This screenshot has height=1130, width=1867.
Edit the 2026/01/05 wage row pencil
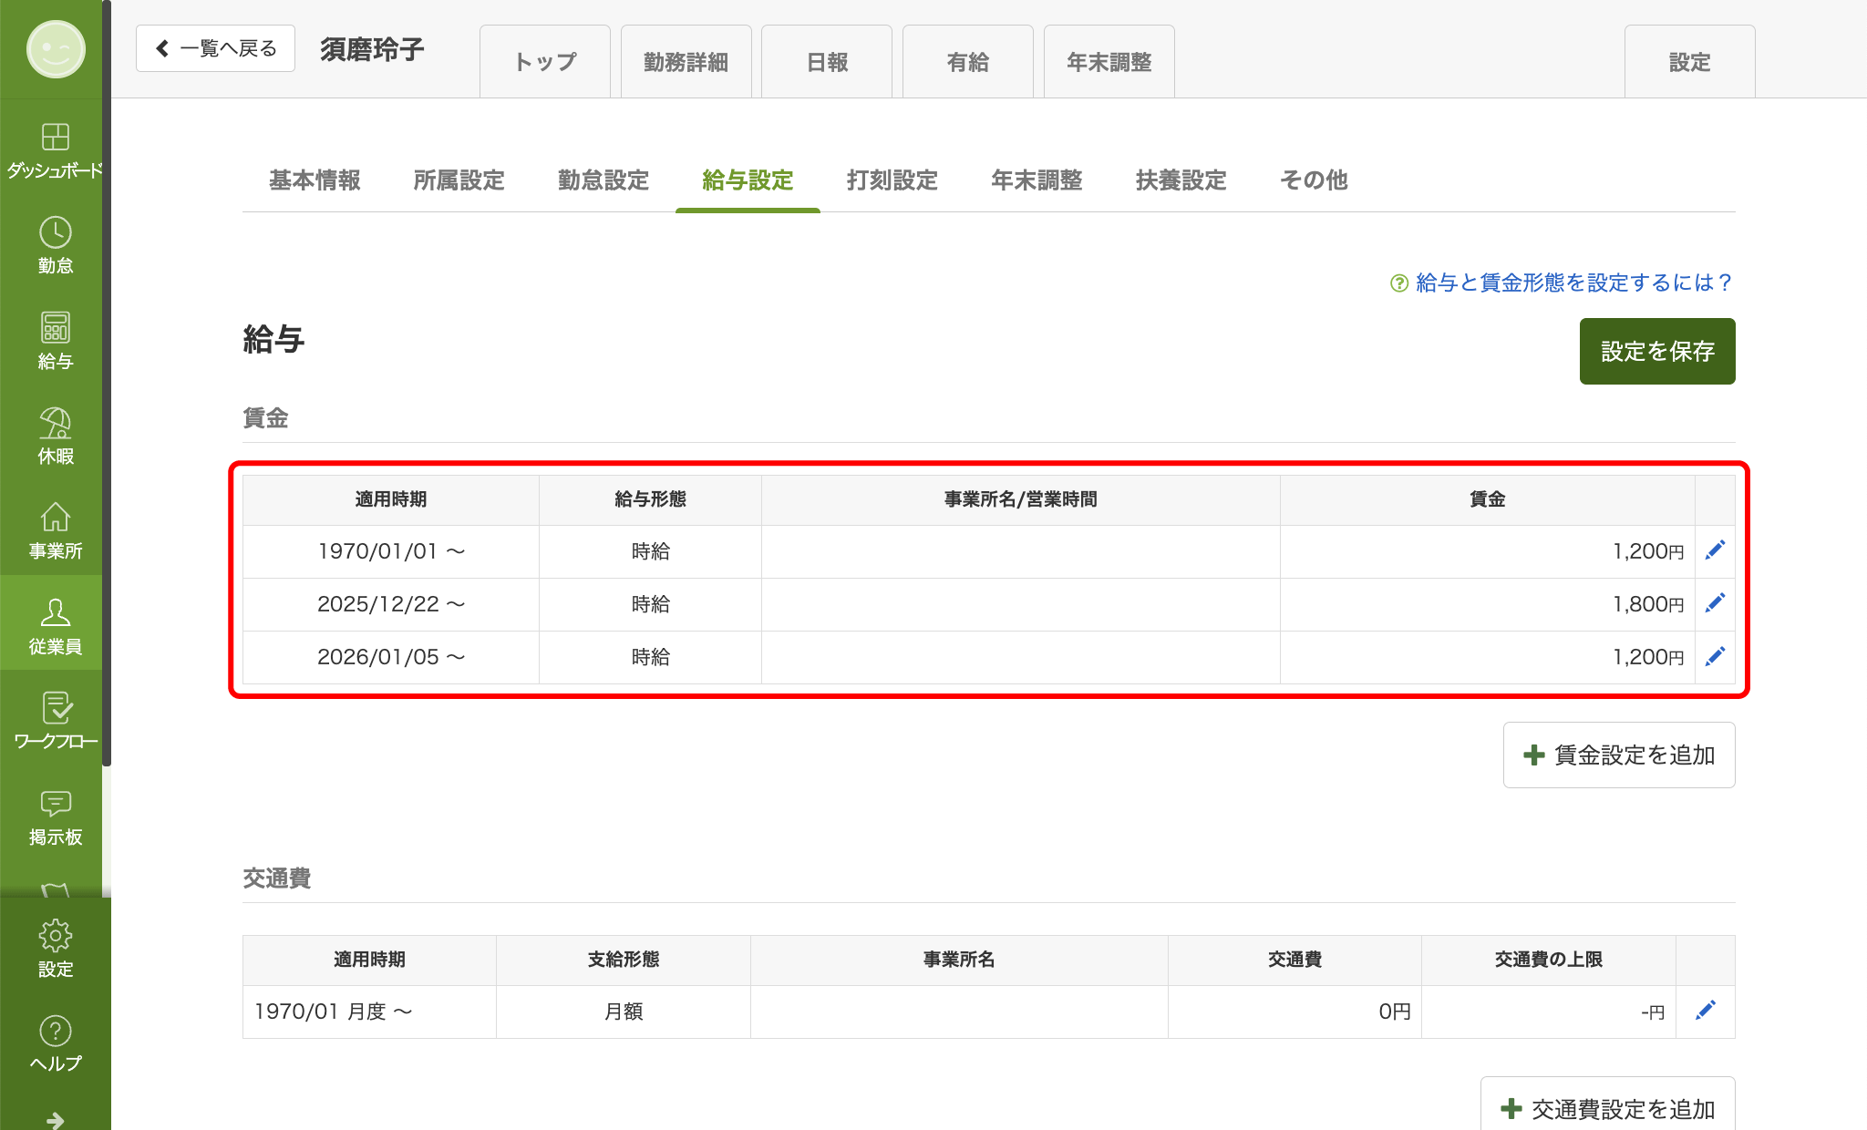point(1715,656)
